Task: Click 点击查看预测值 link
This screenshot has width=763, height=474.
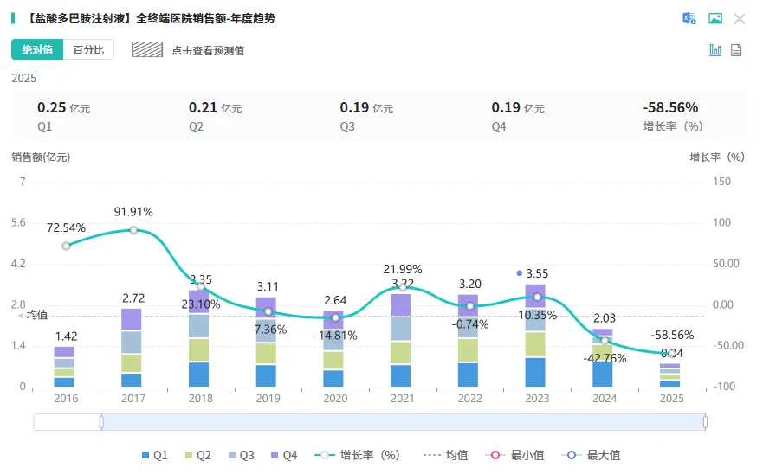Action: coord(208,50)
